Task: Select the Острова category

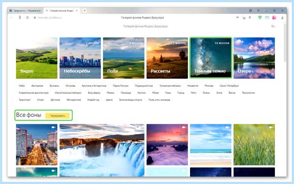Action: pos(70,86)
